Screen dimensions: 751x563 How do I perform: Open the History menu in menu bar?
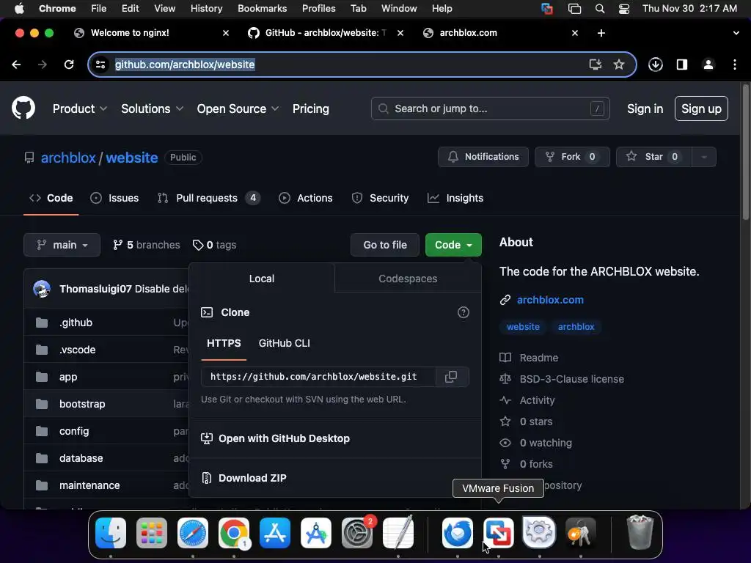coord(206,9)
